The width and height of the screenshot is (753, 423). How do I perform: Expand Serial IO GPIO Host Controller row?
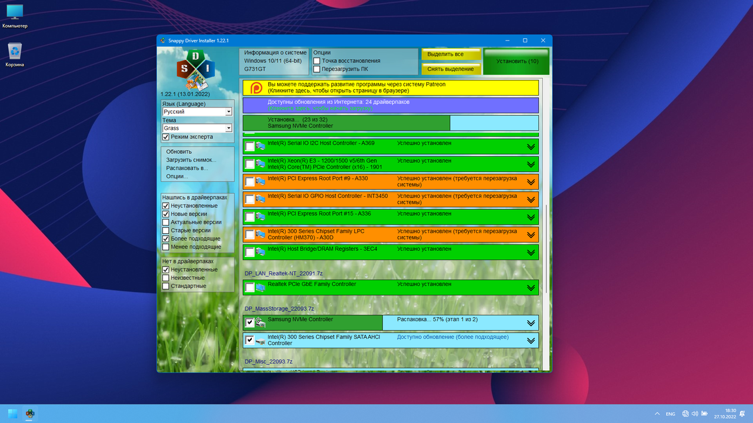tap(531, 200)
